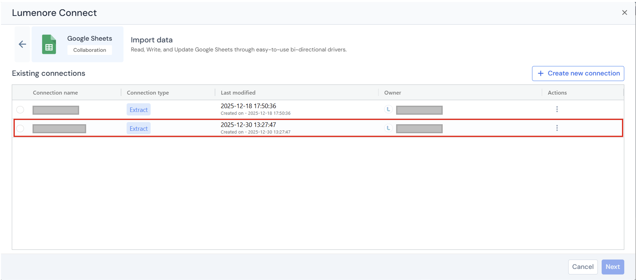Click the Existing connections heading
The height and width of the screenshot is (280, 636).
pos(49,73)
